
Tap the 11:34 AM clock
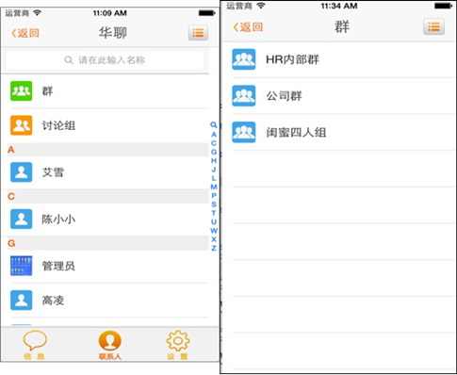coord(339,6)
